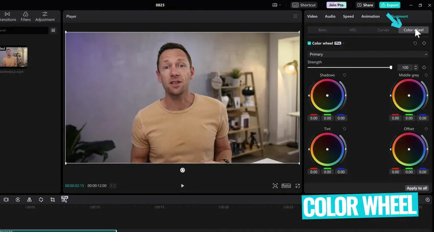
Task: Play the video in the Player
Action: [182, 186]
